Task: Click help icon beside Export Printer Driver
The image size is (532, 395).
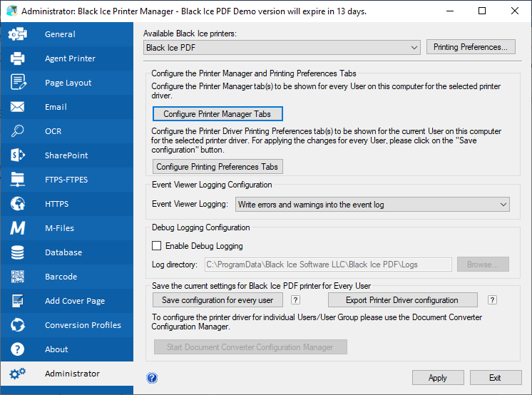Action: tap(492, 300)
